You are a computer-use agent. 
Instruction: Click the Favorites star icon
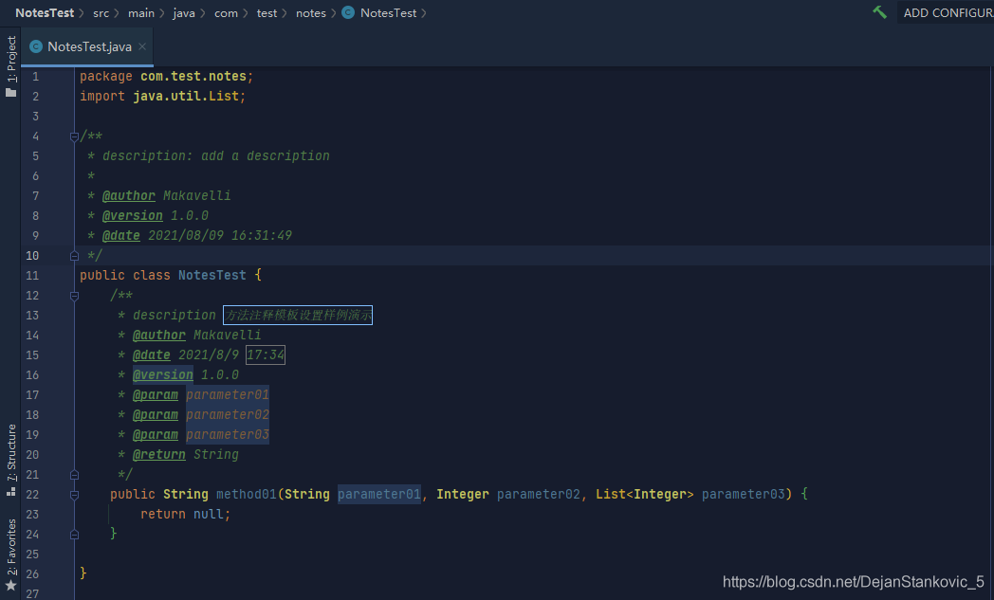(x=10, y=586)
